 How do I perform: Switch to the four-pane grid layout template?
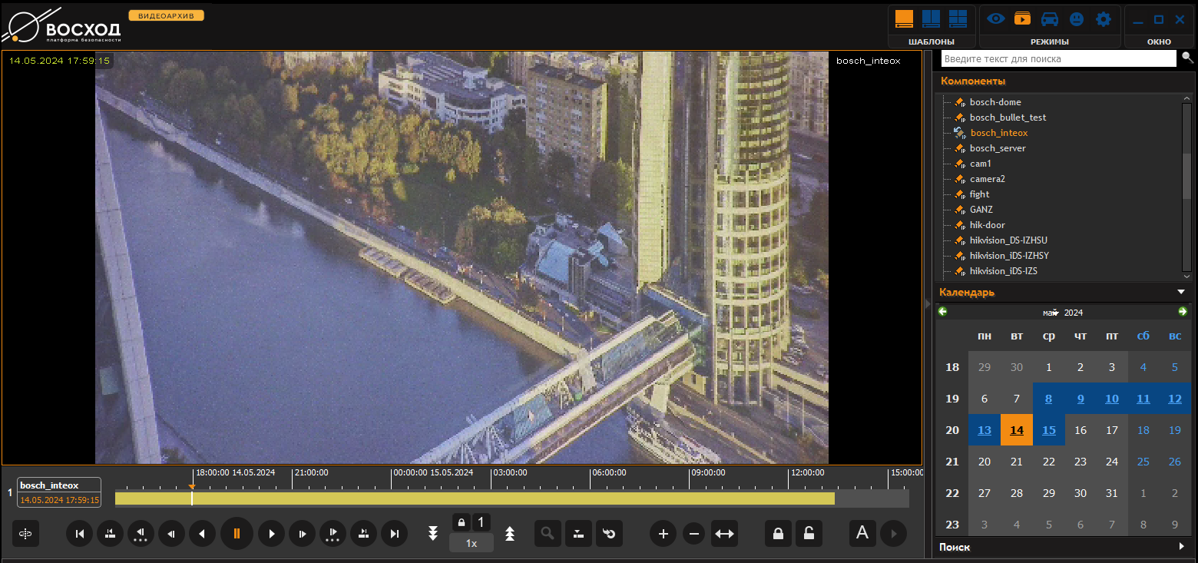click(x=958, y=19)
